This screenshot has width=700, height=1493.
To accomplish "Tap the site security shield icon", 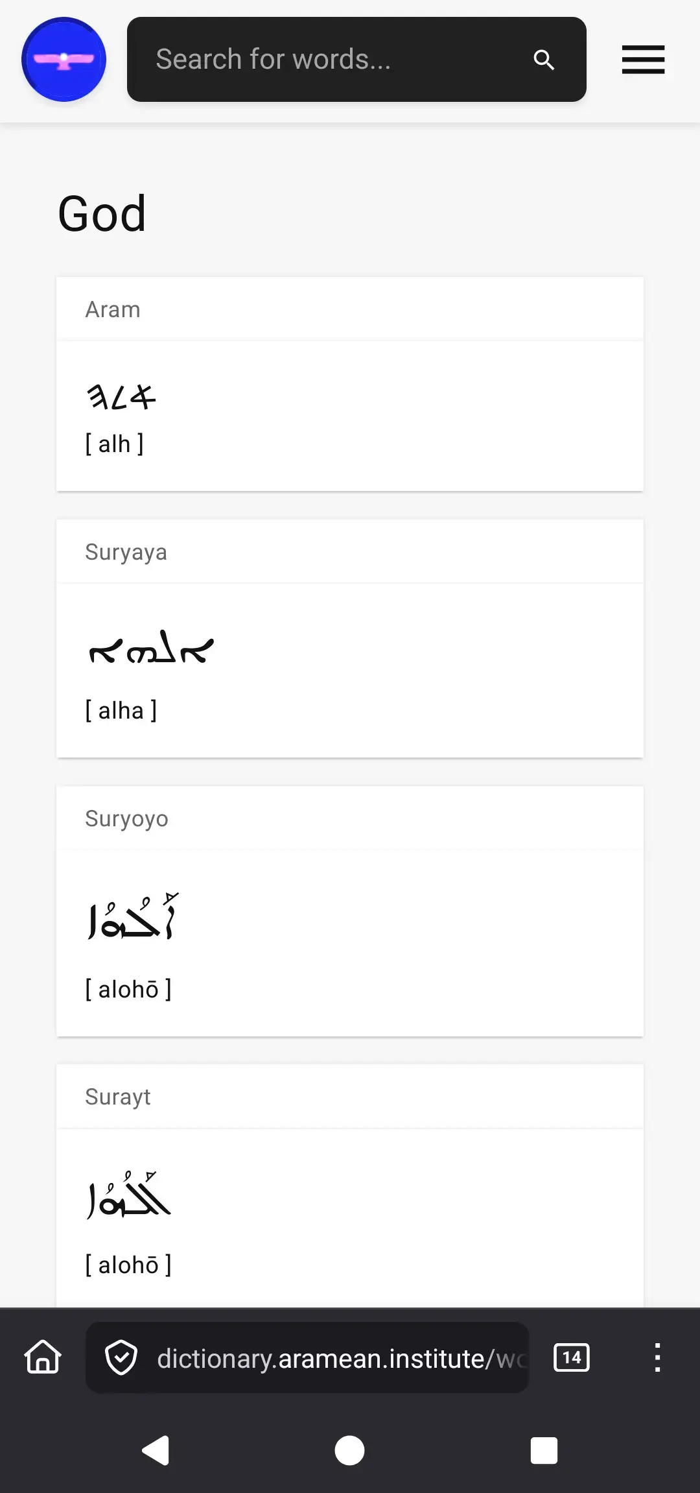I will point(121,1358).
